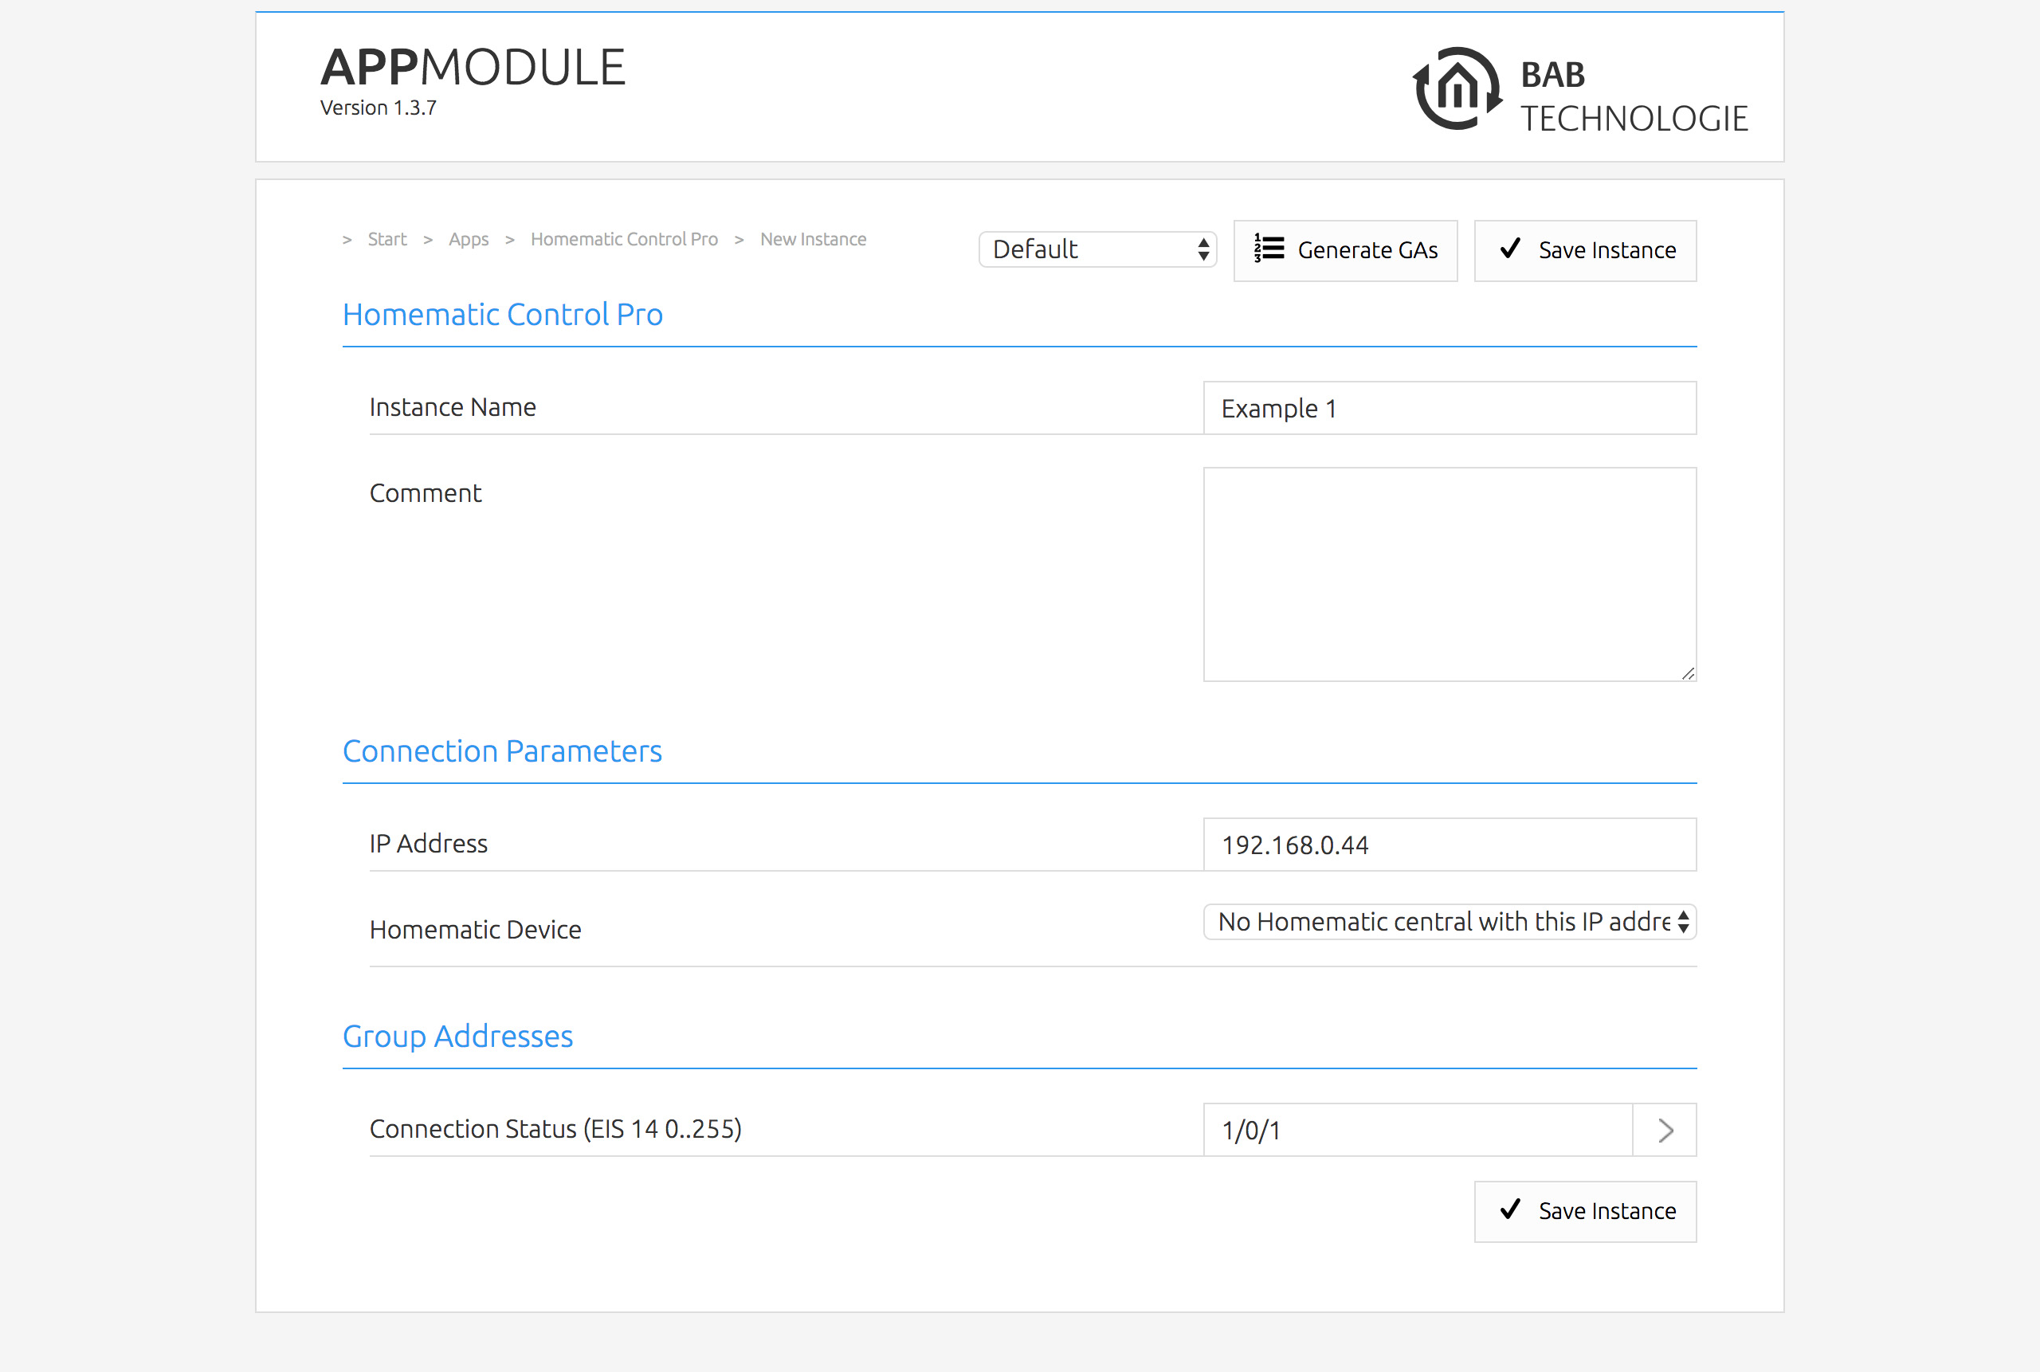
Task: Click the checkmark icon on top Save Instance
Action: point(1509,249)
